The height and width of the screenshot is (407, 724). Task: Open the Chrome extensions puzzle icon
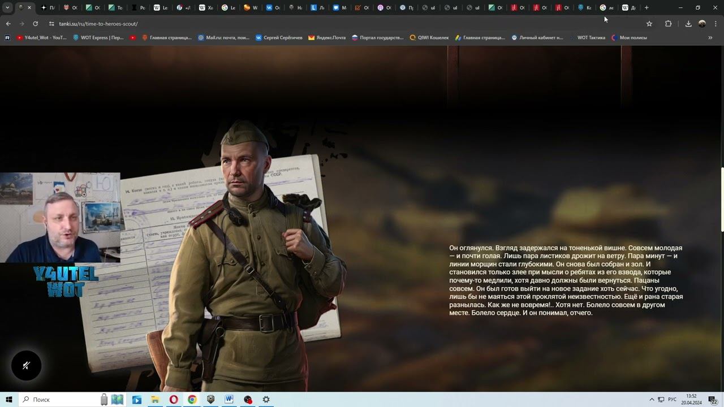coord(668,24)
